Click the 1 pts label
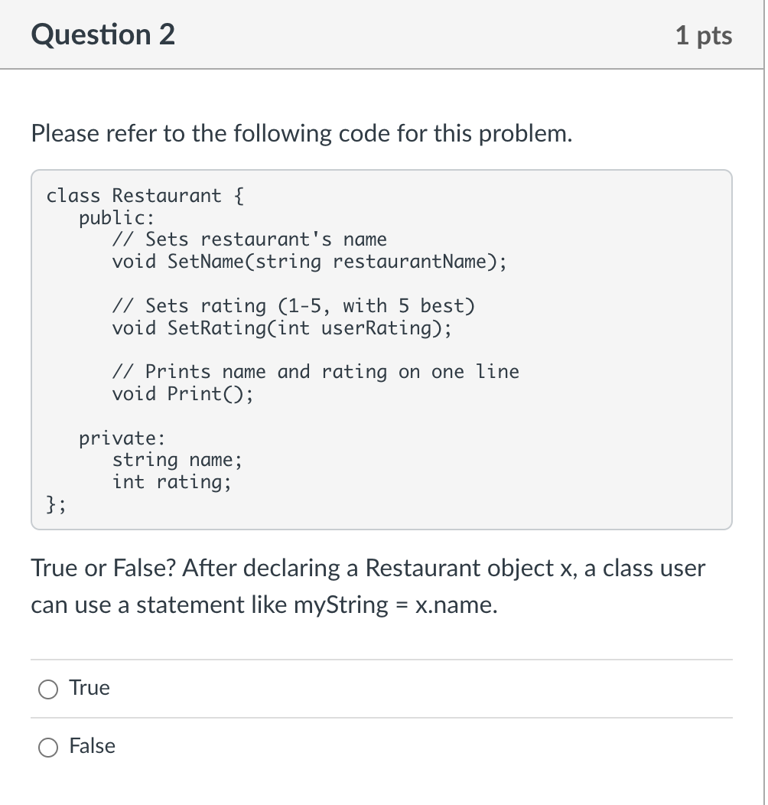This screenshot has height=805, width=768. coord(705,34)
